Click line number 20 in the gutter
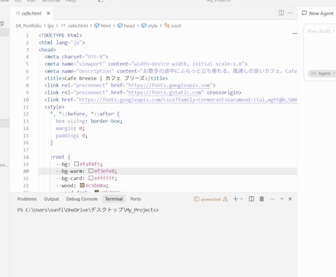The image size is (336, 277). (x=26, y=171)
